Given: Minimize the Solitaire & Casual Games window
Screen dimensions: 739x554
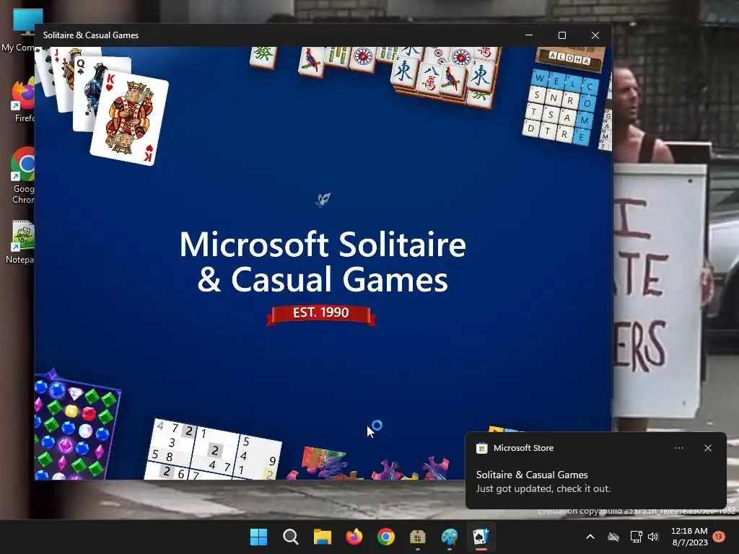Looking at the screenshot, I should 529,35.
